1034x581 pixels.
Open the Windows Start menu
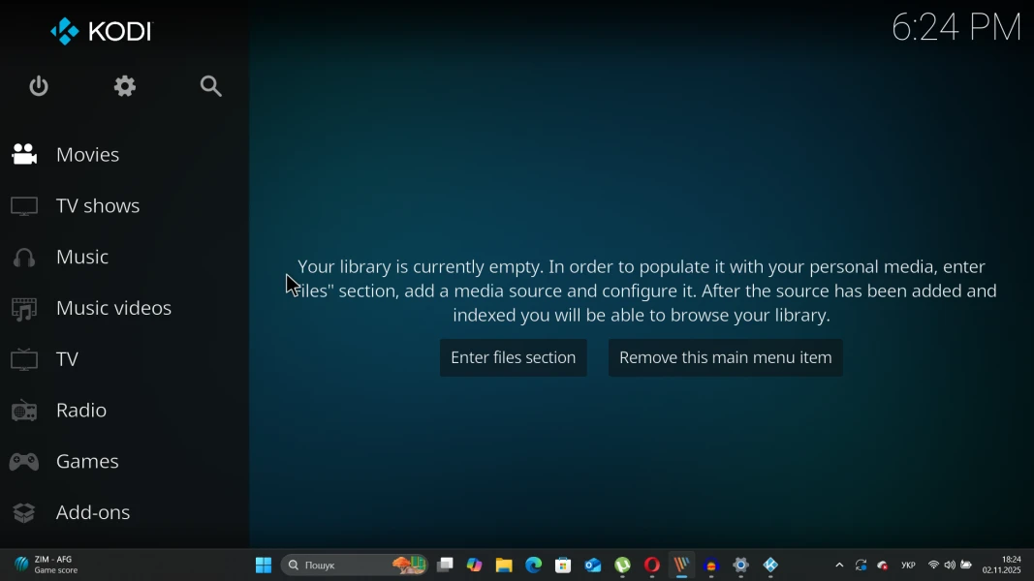point(263,566)
